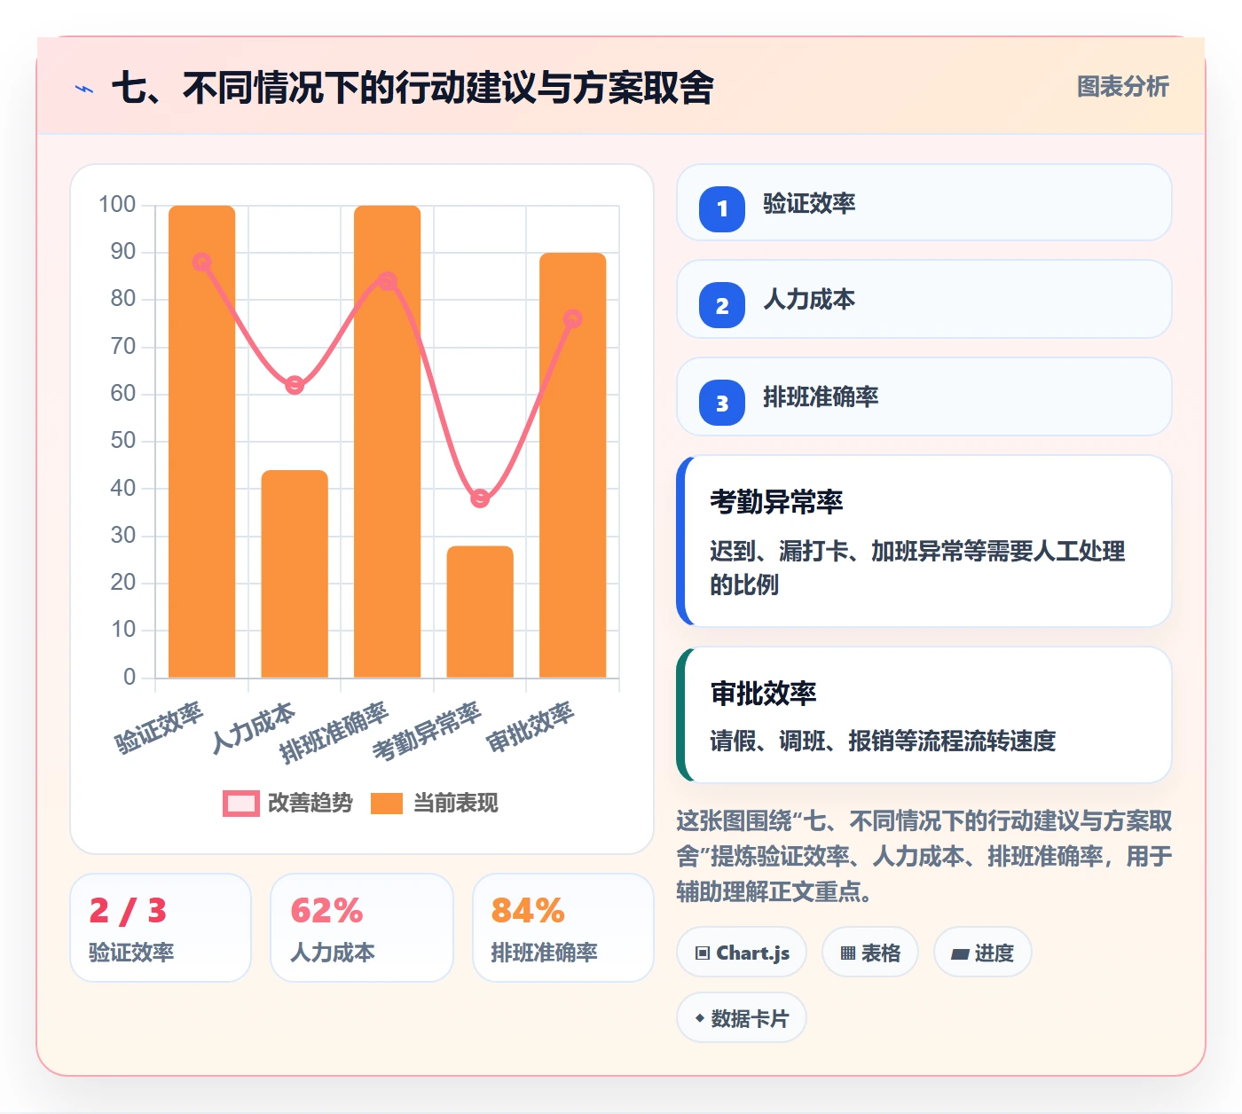Click the y-axis value 50
The width and height of the screenshot is (1242, 1114).
click(123, 441)
